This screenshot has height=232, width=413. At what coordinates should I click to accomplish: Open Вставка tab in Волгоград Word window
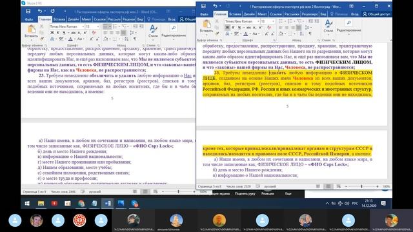click(235, 14)
